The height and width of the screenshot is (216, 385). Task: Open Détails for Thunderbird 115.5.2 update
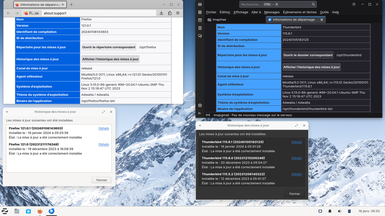pos(297,174)
